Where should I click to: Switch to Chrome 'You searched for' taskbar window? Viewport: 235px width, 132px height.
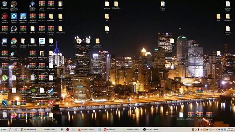(29, 129)
